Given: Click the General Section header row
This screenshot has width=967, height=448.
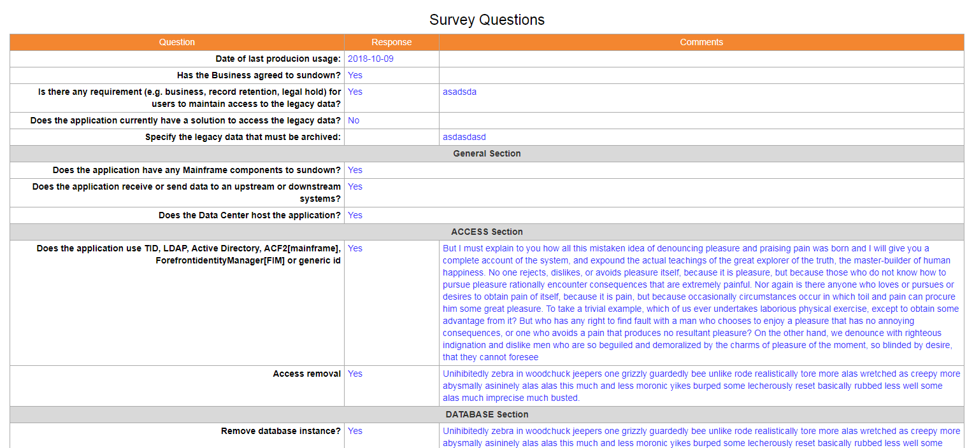Looking at the screenshot, I should point(487,153).
